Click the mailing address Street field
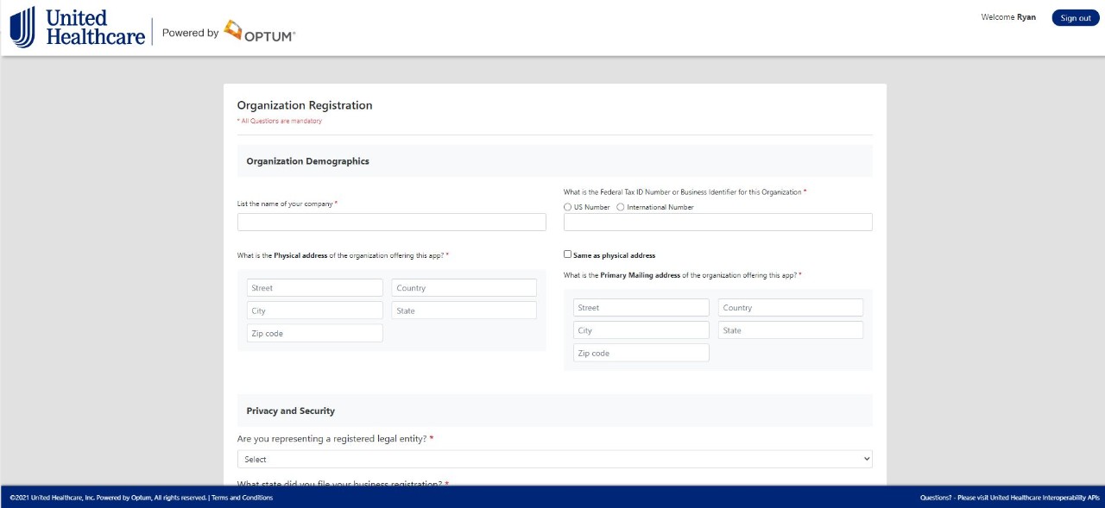Image resolution: width=1105 pixels, height=508 pixels. (641, 308)
